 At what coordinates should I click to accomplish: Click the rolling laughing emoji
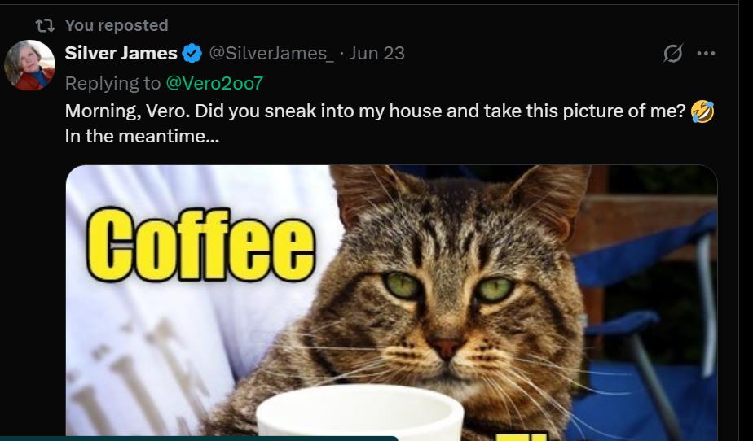coord(702,111)
